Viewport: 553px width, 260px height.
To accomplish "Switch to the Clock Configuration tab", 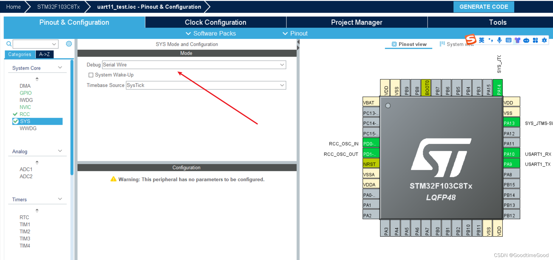I will 216,22.
